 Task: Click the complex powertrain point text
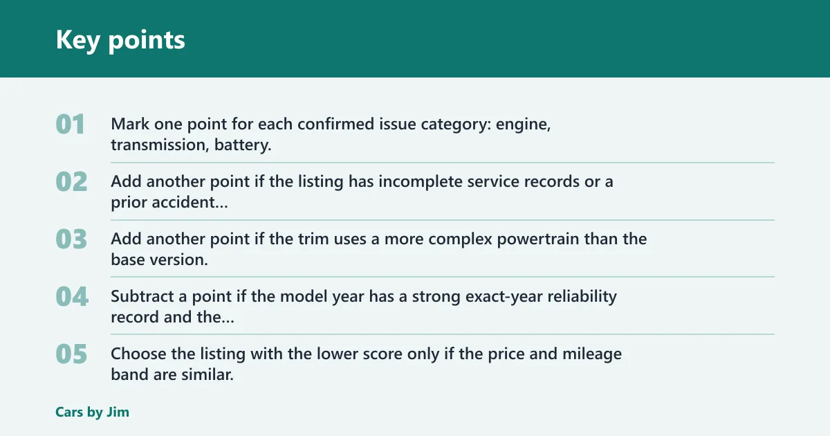click(379, 249)
